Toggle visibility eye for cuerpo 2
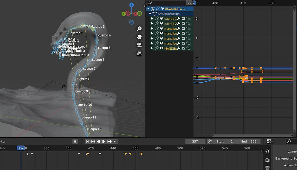This screenshot has height=170, width=297. [162, 24]
